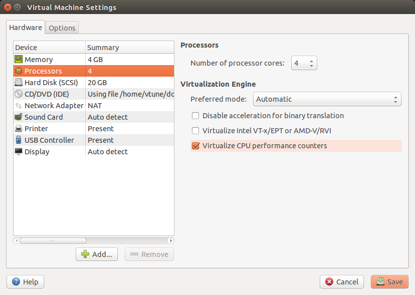Click the Add... hardware button
The width and height of the screenshot is (415, 295).
click(x=97, y=254)
